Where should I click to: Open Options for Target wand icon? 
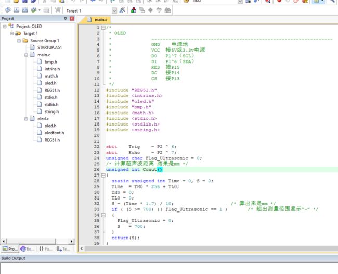tap(122, 10)
